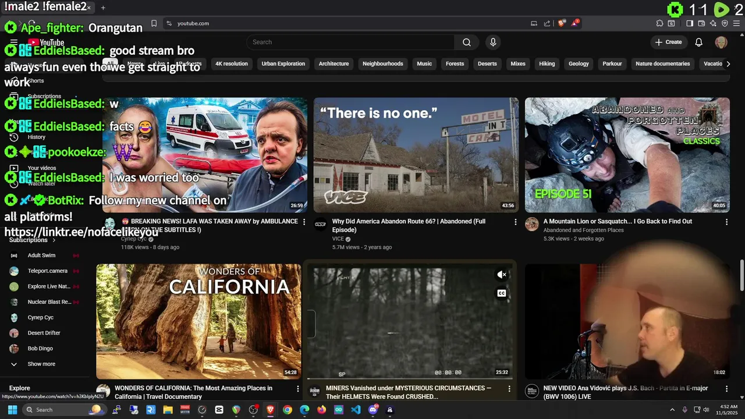Unmute the MINERS video preview

coord(502,275)
